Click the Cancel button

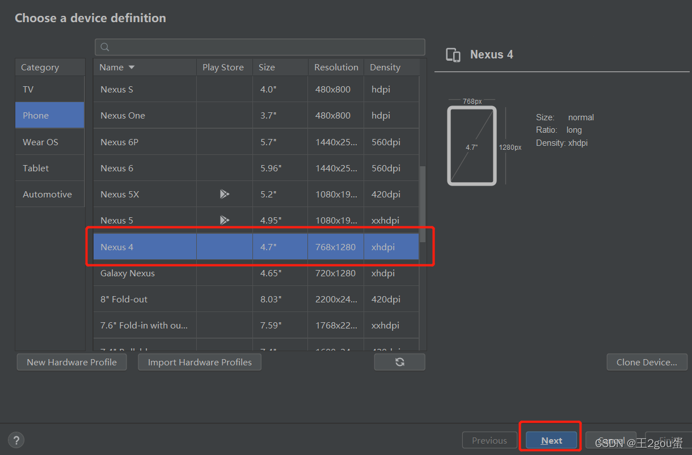611,440
